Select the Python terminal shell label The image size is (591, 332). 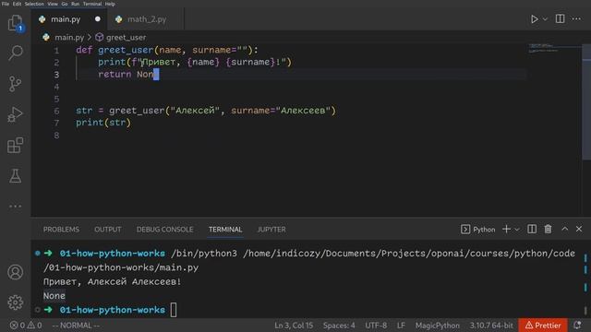coord(478,230)
